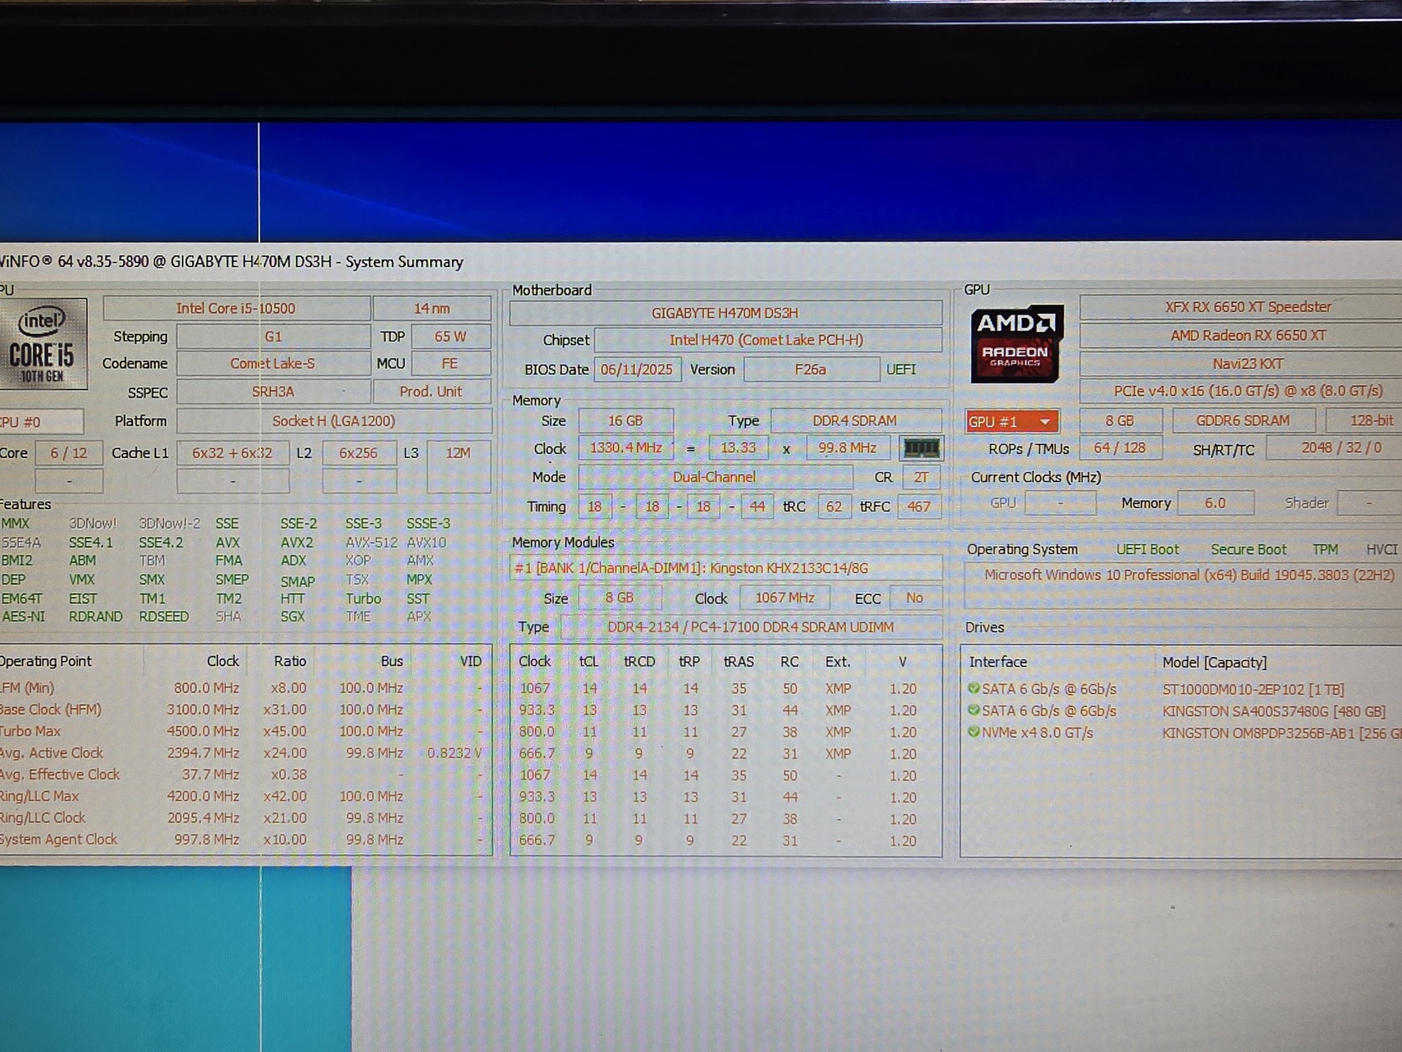
Task: Click the 2T command rate field
Action: click(922, 477)
